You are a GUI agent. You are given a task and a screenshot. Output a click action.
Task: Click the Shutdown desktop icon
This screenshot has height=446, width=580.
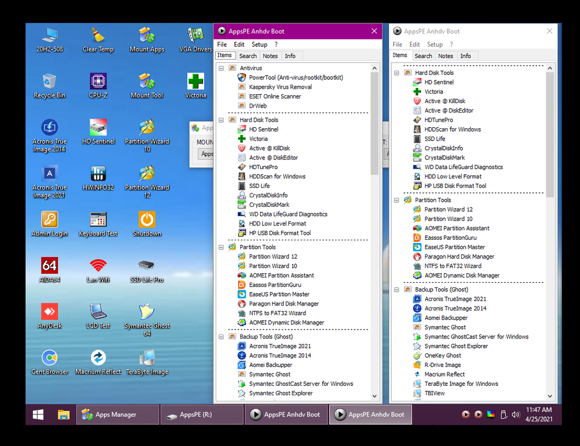[147, 224]
